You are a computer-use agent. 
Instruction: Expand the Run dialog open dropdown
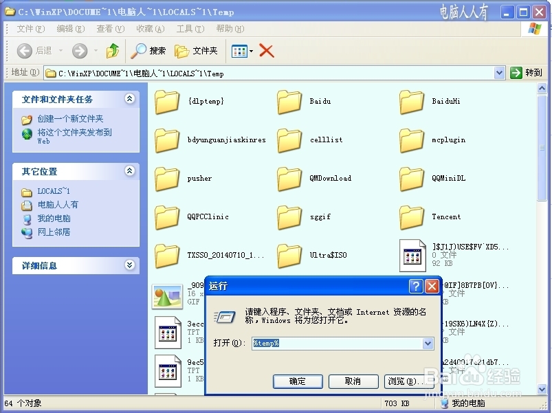click(x=428, y=344)
